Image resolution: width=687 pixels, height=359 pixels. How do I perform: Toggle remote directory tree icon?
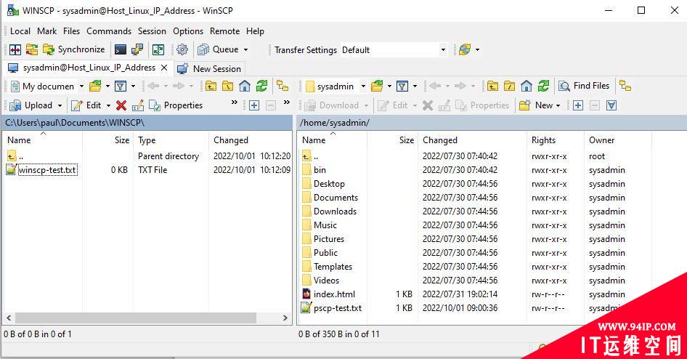(625, 86)
